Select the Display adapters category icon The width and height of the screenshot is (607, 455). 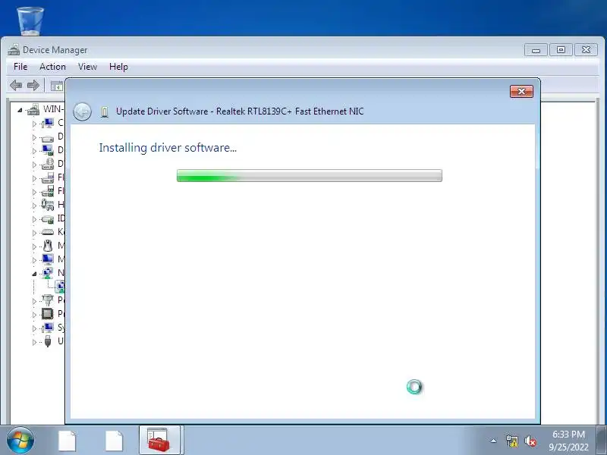tap(48, 150)
